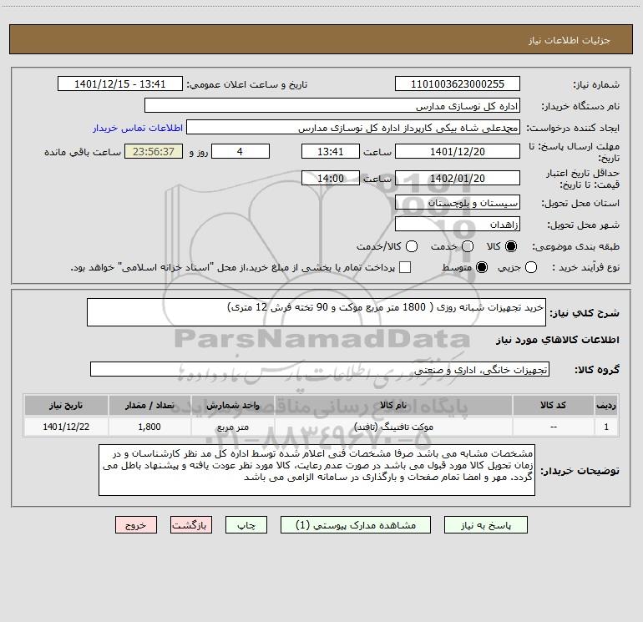
Task: Click the تعداد / مقدار column header
Action: (149, 406)
